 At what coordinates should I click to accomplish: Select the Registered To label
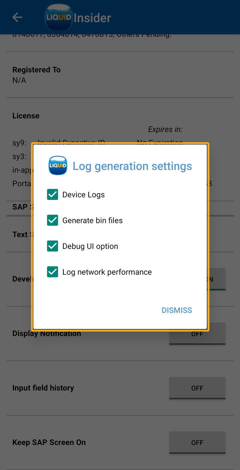pyautogui.click(x=37, y=70)
